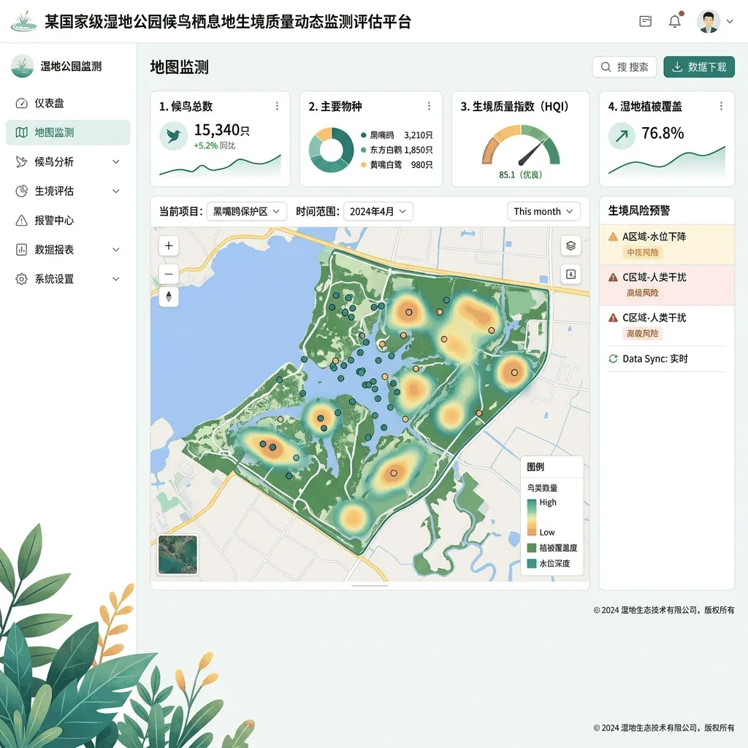Open the 黑嘴鸥保护区 project dropdown

pos(247,211)
